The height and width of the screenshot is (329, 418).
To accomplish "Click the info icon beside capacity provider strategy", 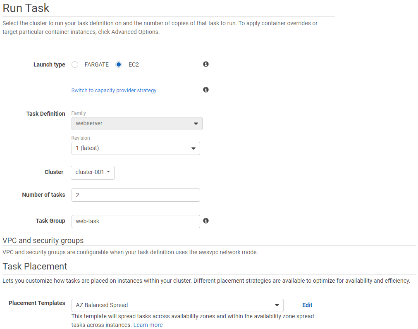I will [206, 90].
